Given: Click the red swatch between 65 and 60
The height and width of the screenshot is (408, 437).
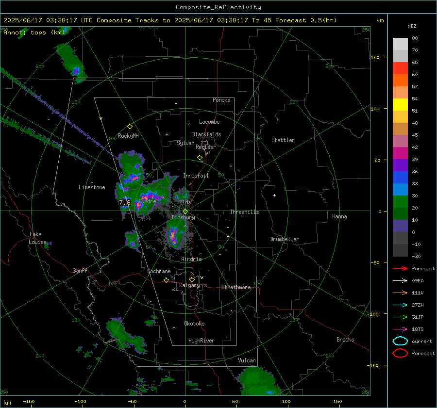Looking at the screenshot, I should click(x=400, y=68).
